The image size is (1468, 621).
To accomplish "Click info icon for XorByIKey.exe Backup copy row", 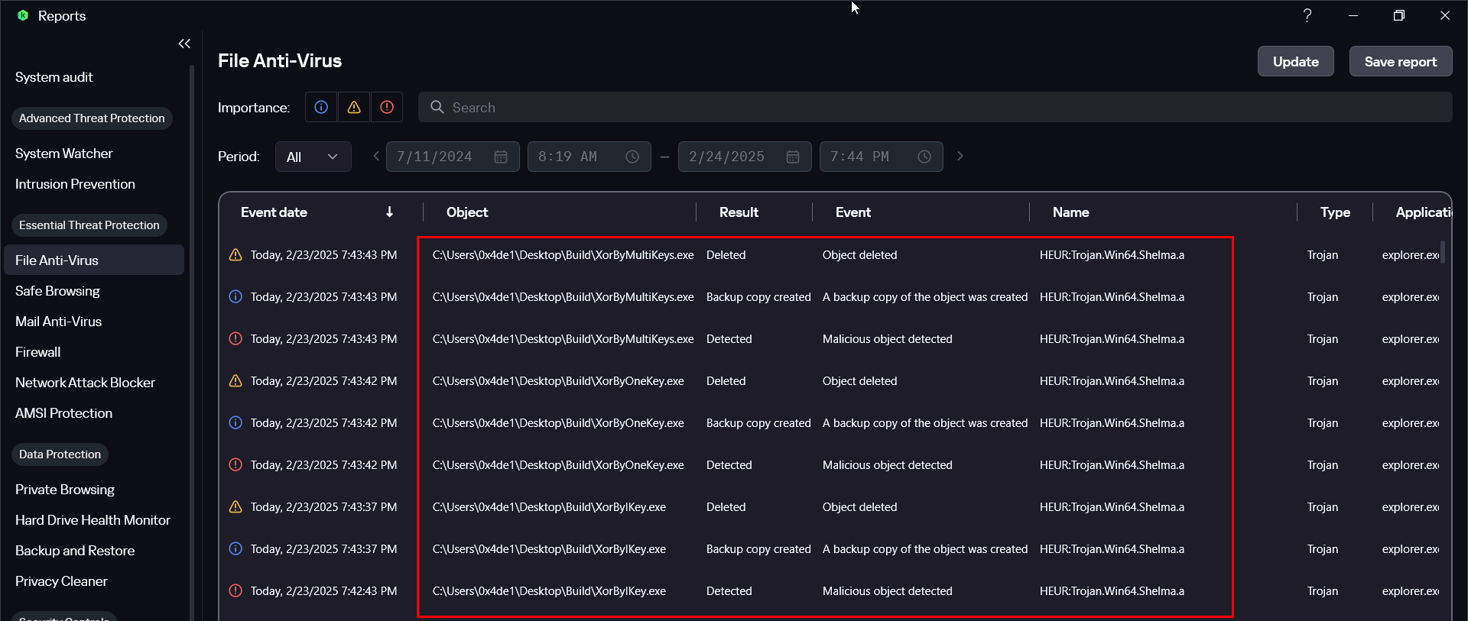I will [235, 548].
